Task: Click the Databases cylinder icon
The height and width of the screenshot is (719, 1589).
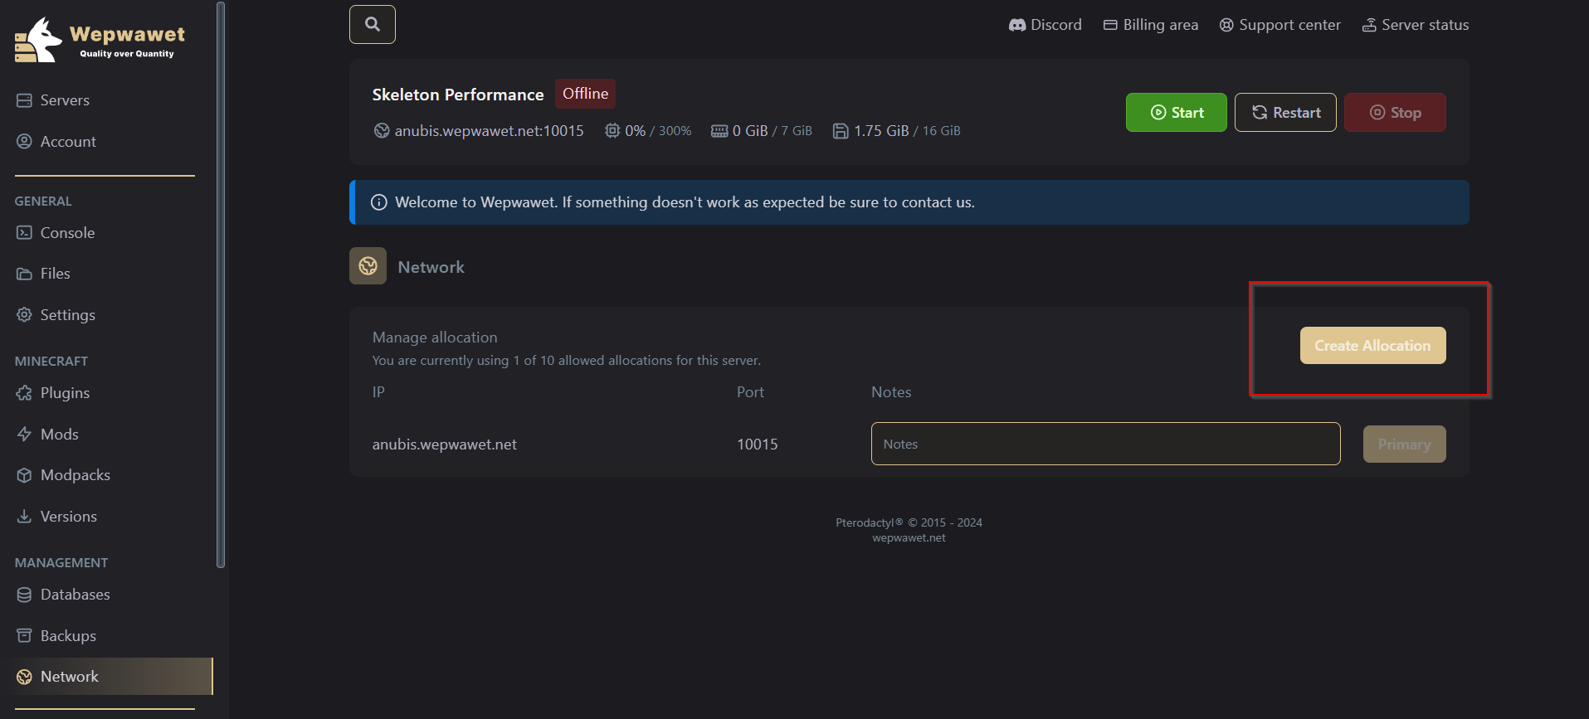Action: pos(24,595)
